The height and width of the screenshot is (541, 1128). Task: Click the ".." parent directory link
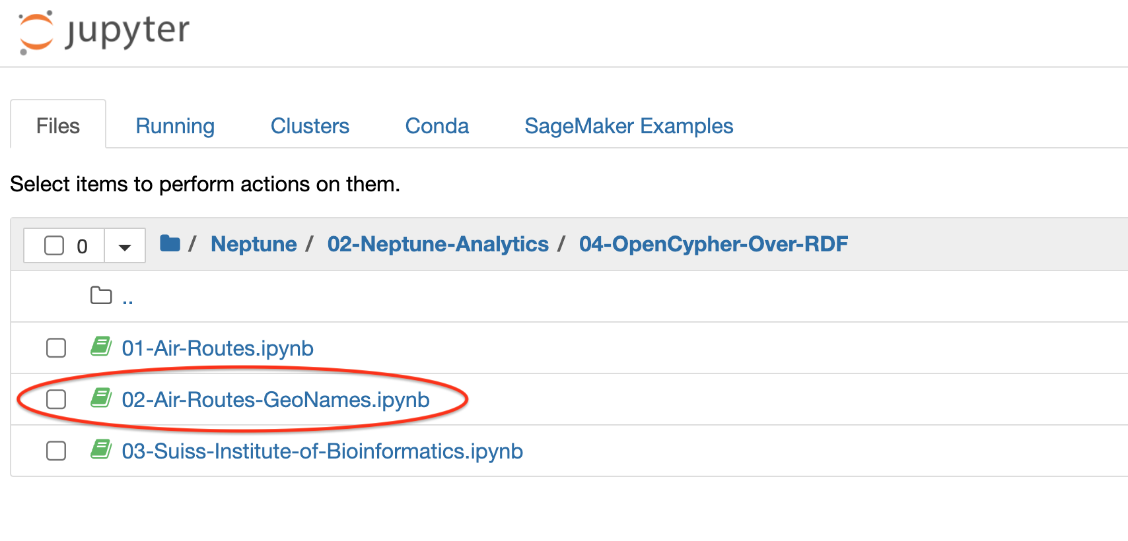coord(127,299)
